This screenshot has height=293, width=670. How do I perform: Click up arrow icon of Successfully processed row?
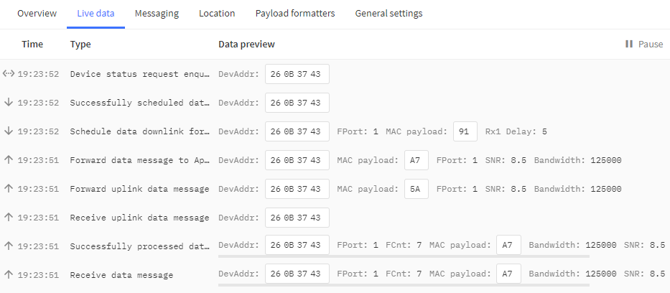(9, 246)
